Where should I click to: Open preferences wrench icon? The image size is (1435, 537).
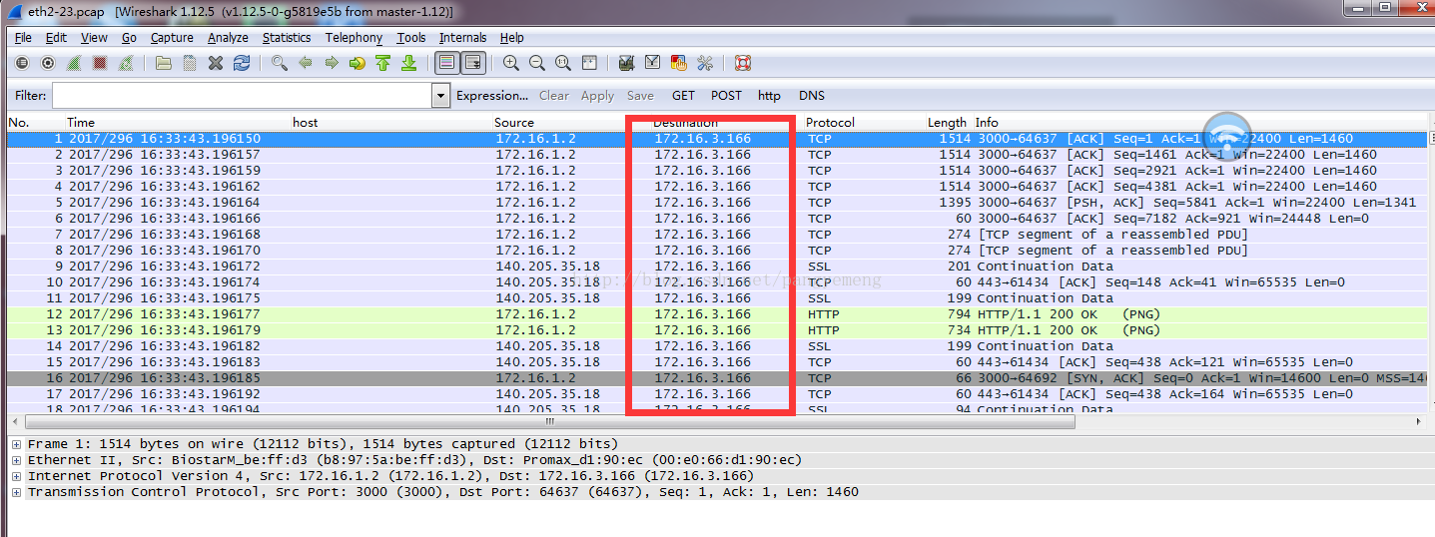click(705, 63)
